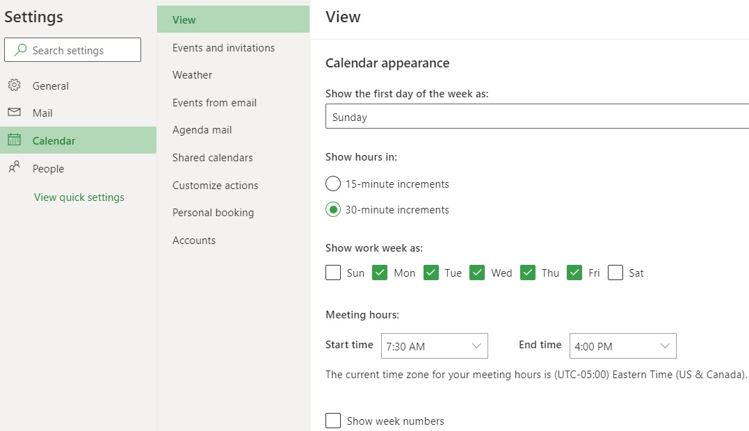Image resolution: width=749 pixels, height=431 pixels.
Task: Enable Show week numbers
Action: click(x=333, y=420)
